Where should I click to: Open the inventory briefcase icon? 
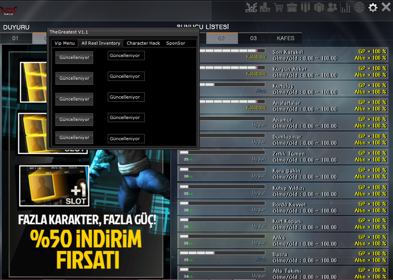(292, 8)
